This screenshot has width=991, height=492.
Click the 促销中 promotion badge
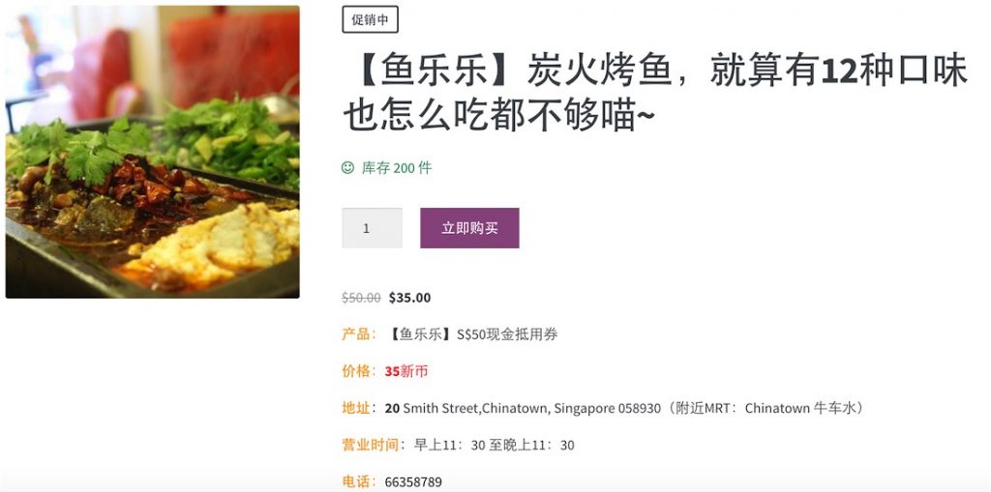[x=370, y=19]
